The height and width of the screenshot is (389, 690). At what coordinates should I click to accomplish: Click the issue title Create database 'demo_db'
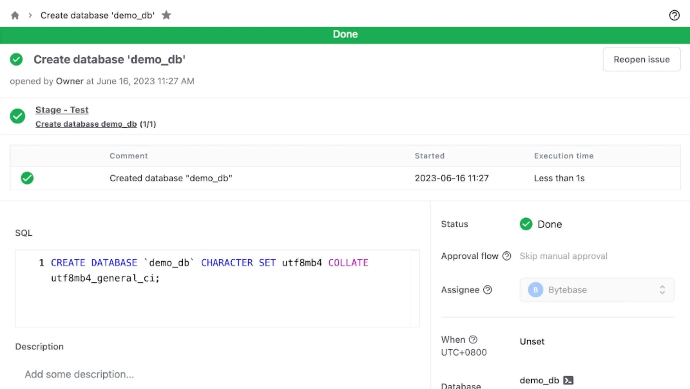click(x=110, y=59)
